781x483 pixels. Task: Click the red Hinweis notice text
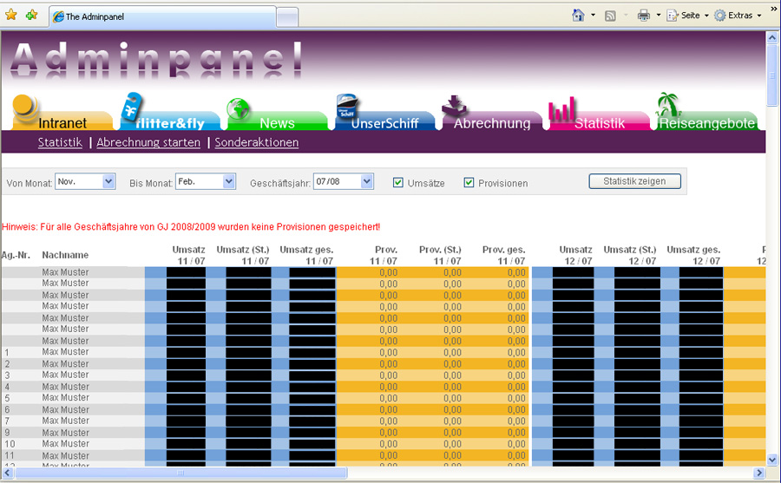click(x=191, y=226)
